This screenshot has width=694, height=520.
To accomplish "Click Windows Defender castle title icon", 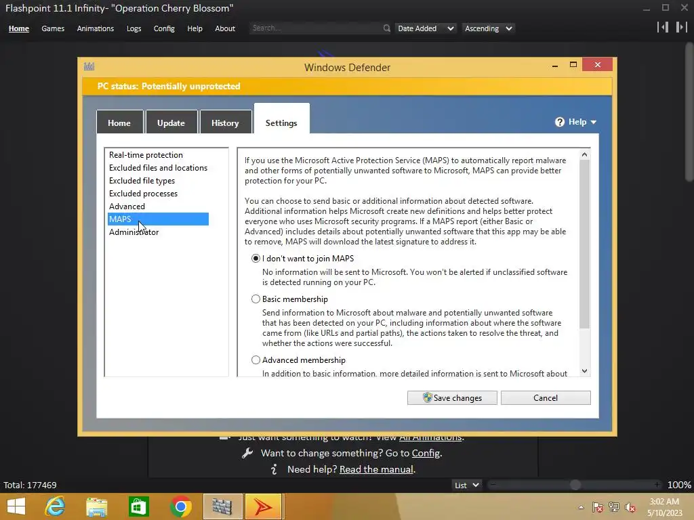I will pos(89,66).
